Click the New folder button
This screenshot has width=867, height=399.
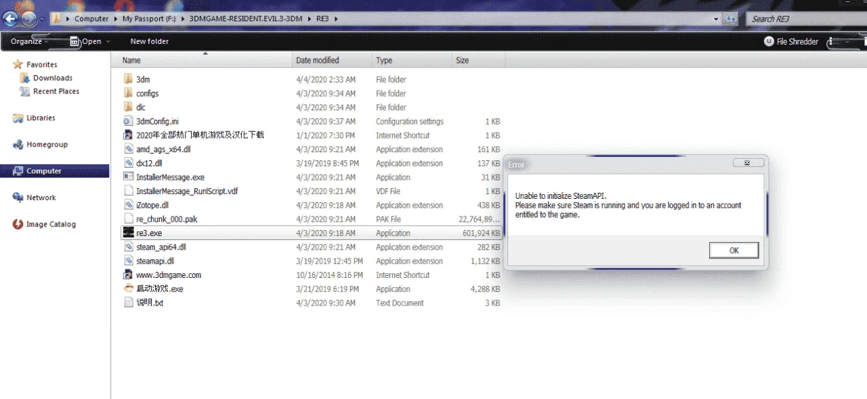click(x=150, y=41)
